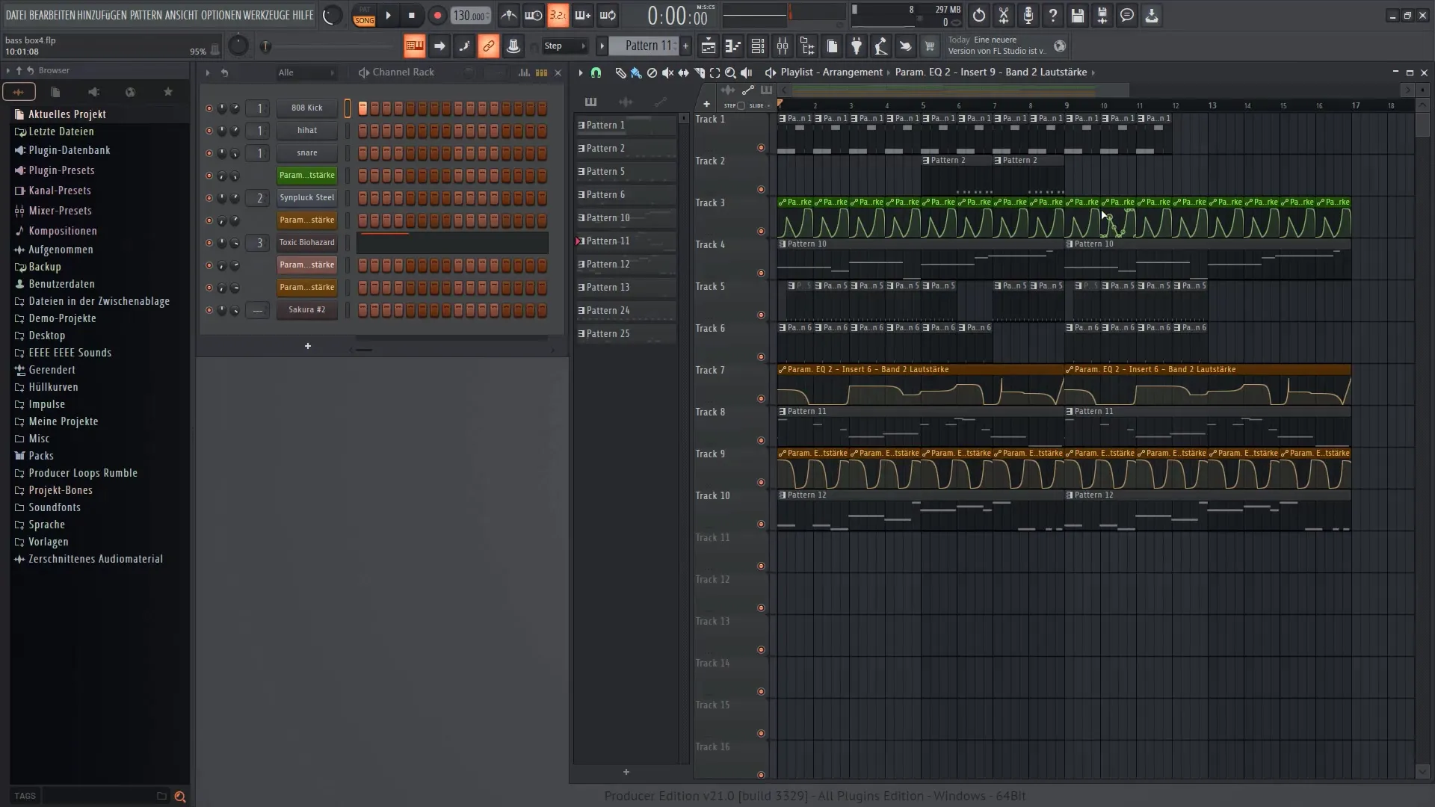Screen dimensions: 1435x807
Task: Open the Toxic Biohazard channel button
Action: 307,243
